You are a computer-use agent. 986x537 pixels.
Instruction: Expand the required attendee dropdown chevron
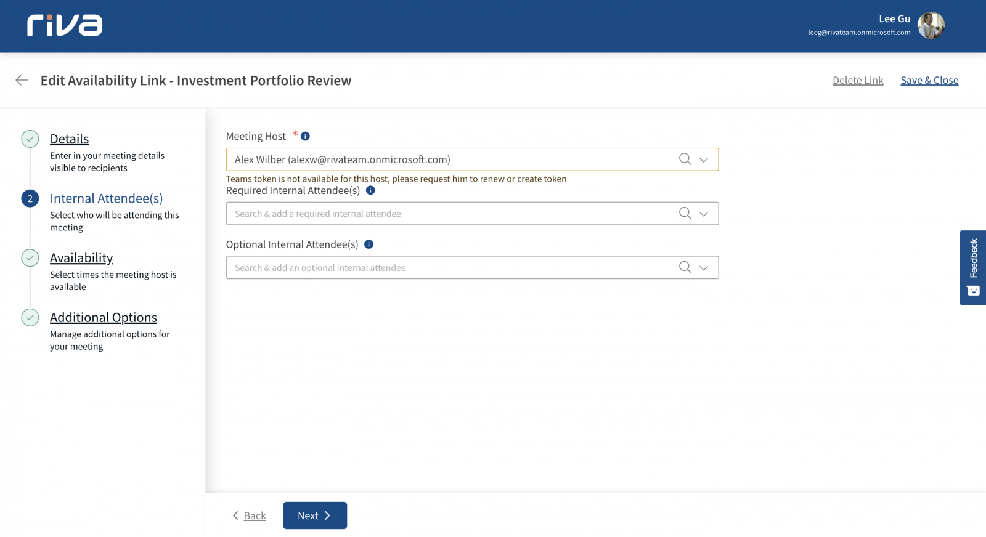click(x=704, y=214)
